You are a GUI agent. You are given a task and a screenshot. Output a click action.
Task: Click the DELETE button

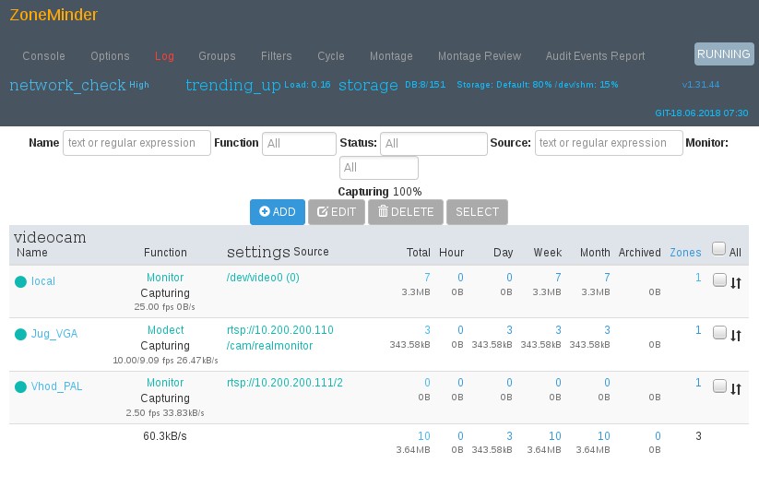406,212
